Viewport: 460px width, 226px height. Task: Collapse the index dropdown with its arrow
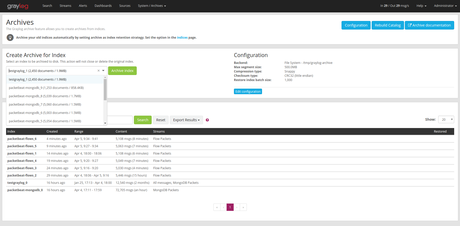(x=103, y=71)
